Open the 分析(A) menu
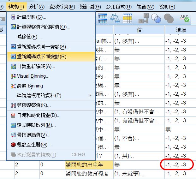The height and width of the screenshot is (179, 196). 37,7
